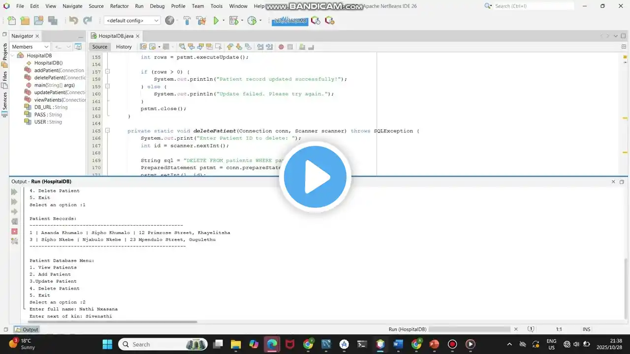Viewport: 630px width, 354px height.
Task: Open the Tools menu
Action: (217, 6)
